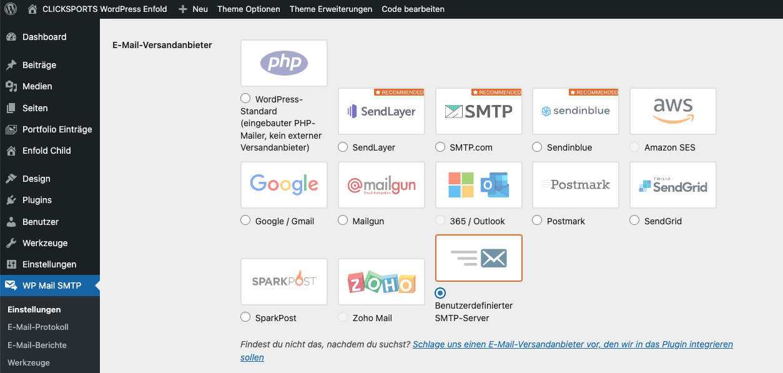Screen dimensions: 783x373
Task: Click the Beiträge pin icon
Action: (x=11, y=65)
